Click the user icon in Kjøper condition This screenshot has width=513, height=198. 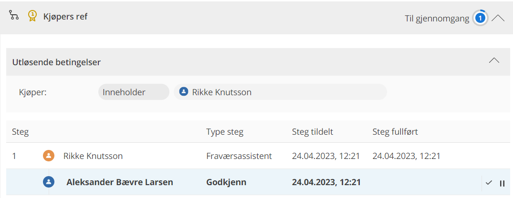point(183,92)
